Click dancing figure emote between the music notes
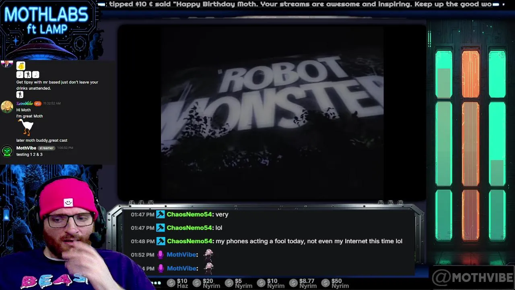515x290 pixels. coord(28,75)
